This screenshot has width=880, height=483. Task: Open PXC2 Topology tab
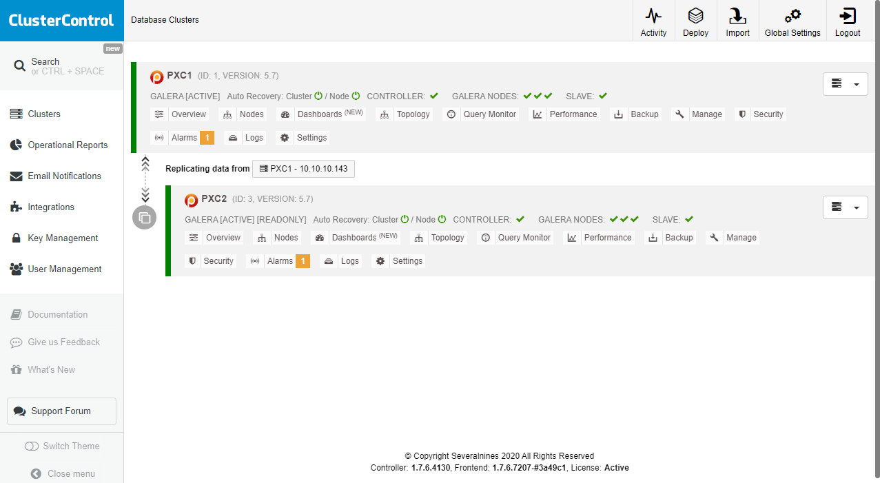tap(439, 238)
